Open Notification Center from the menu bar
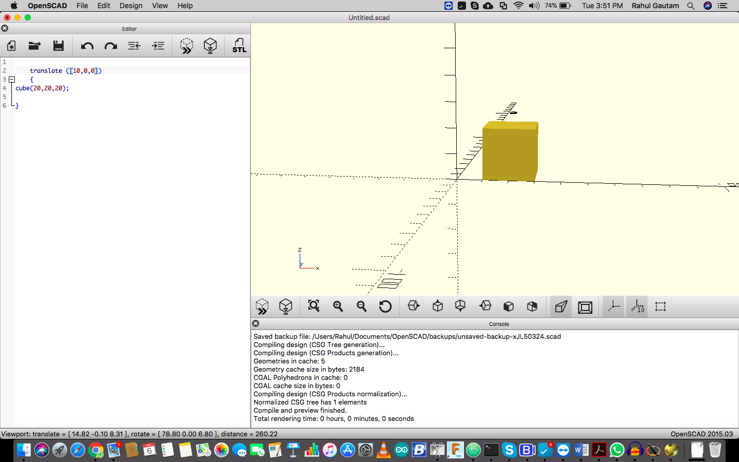Screen dimensions: 739x462 click(723, 6)
